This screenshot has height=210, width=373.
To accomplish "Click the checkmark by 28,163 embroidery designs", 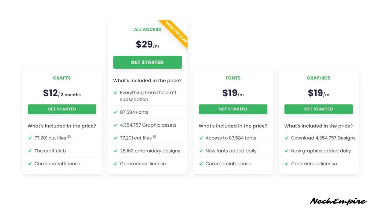I will point(115,151).
